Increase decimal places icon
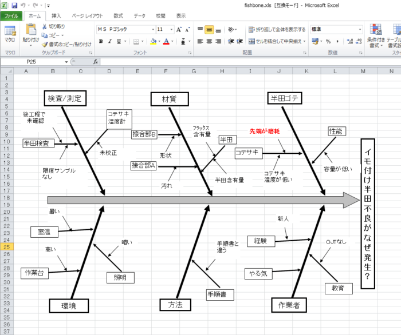401x335 pixels. click(x=350, y=41)
